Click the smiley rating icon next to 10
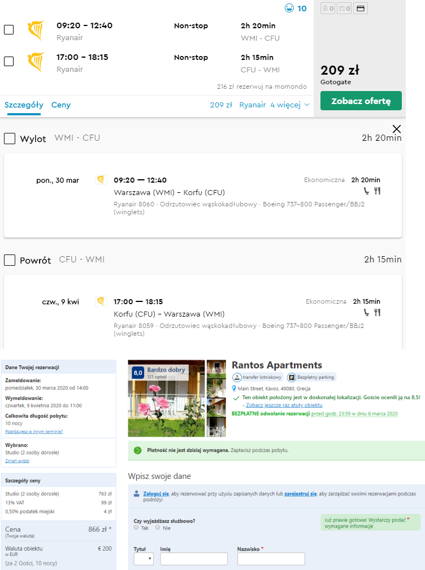The width and height of the screenshot is (425, 570). tap(289, 8)
